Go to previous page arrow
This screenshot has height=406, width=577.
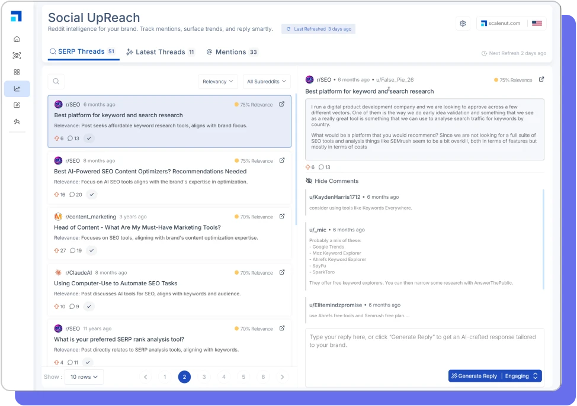(x=145, y=377)
